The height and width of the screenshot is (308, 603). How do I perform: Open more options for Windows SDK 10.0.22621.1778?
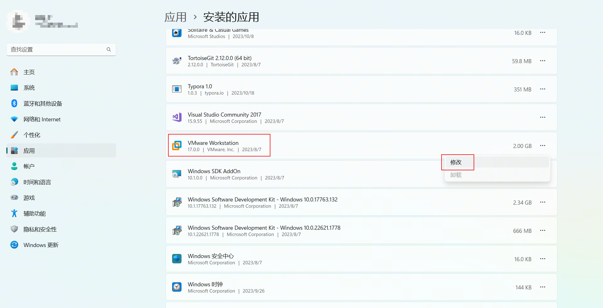(x=543, y=230)
